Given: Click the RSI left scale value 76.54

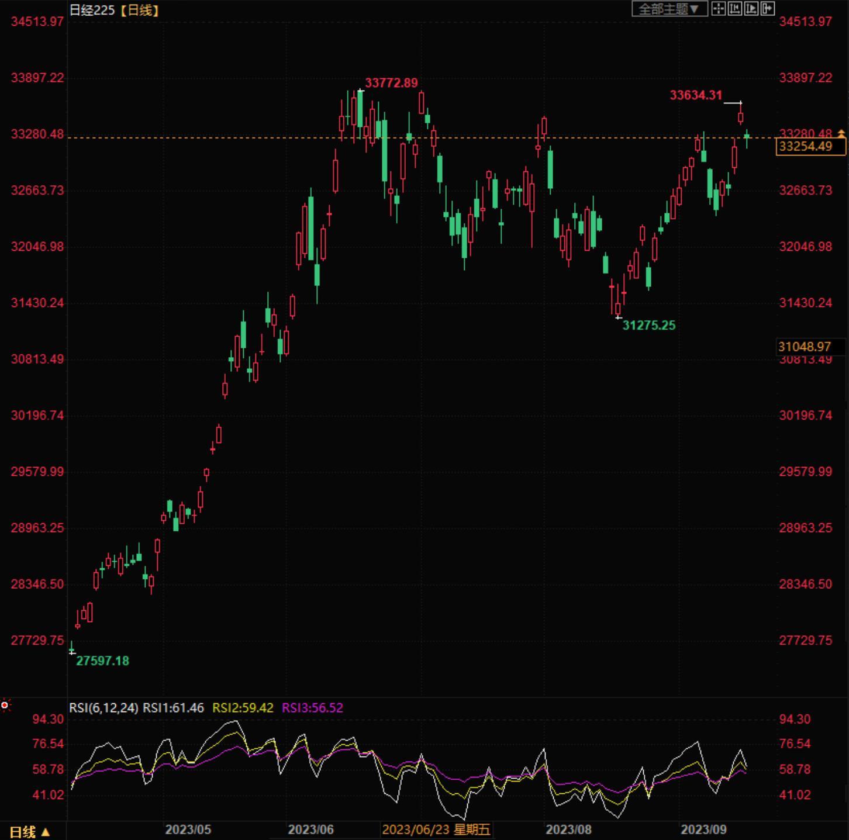Looking at the screenshot, I should (x=48, y=744).
